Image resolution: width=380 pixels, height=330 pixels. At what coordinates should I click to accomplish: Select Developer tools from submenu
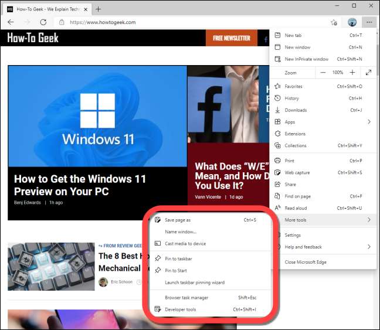(x=181, y=309)
